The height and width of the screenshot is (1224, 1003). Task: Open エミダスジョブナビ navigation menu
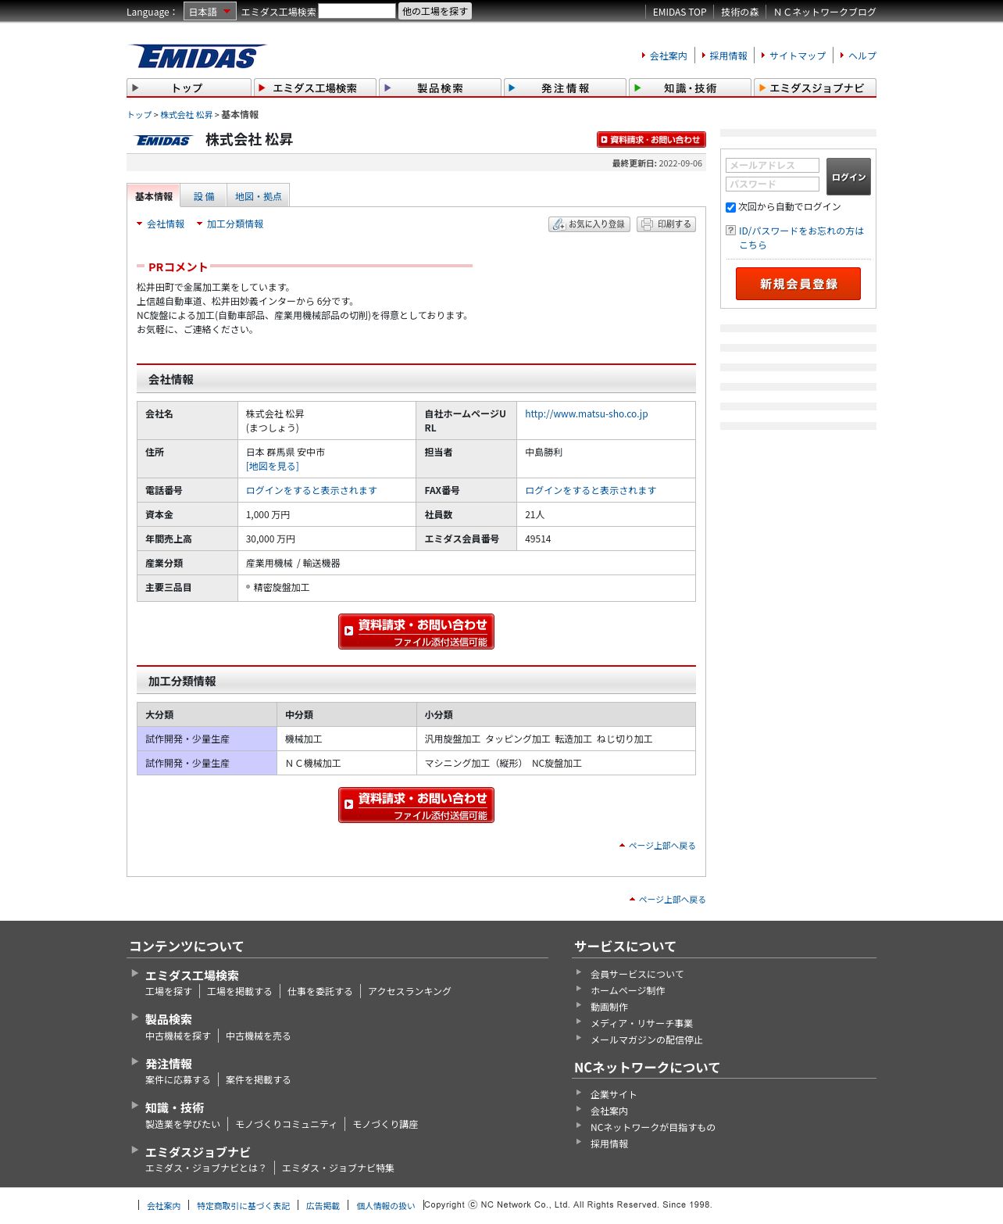815,88
